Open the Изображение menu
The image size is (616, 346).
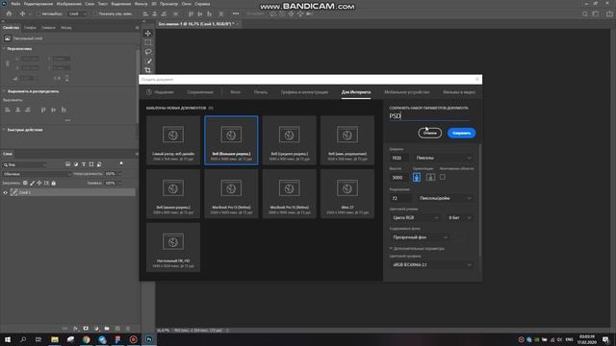[x=68, y=4]
